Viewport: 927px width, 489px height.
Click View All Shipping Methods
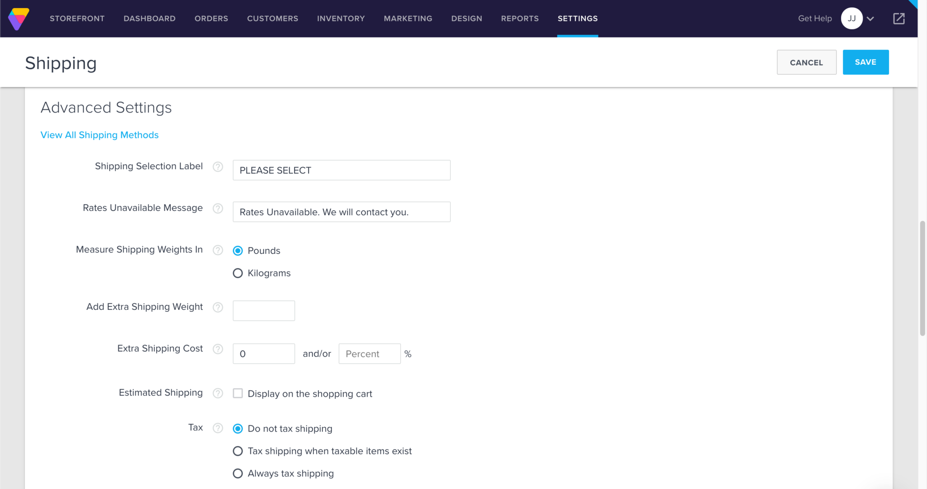99,135
